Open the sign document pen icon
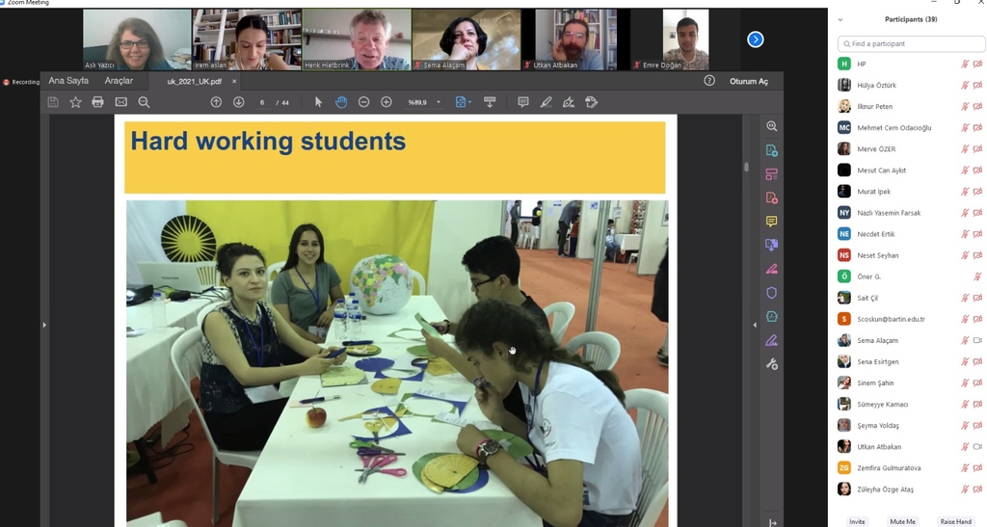987x527 pixels. coord(569,102)
